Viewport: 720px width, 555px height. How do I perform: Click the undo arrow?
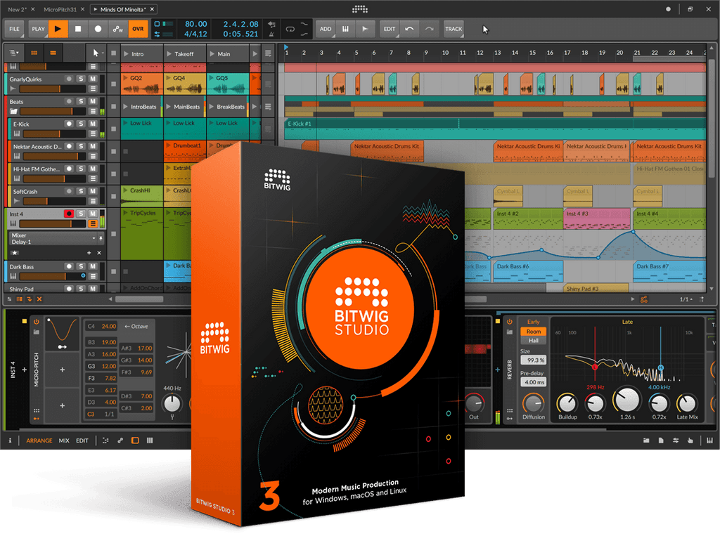point(409,29)
